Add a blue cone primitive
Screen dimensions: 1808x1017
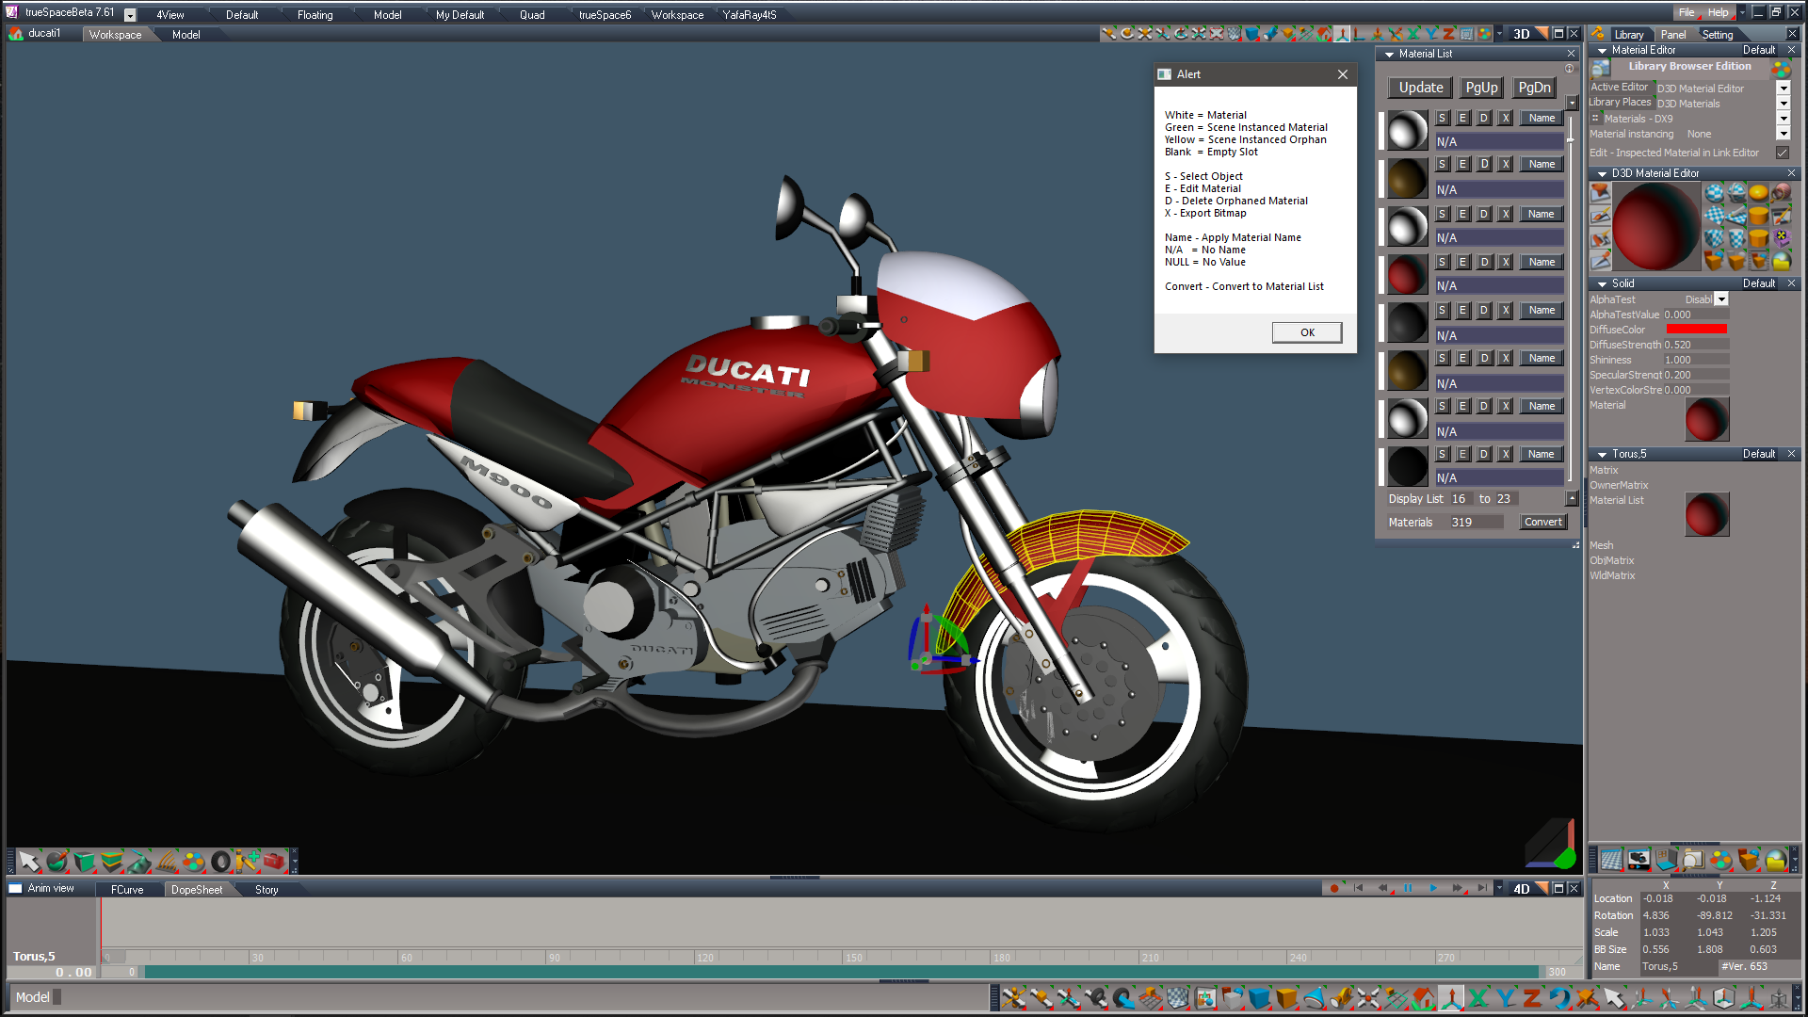tap(1314, 997)
